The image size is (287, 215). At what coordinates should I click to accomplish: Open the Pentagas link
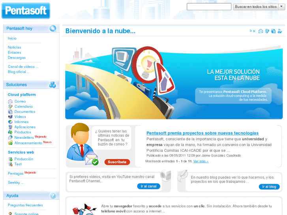[15, 174]
